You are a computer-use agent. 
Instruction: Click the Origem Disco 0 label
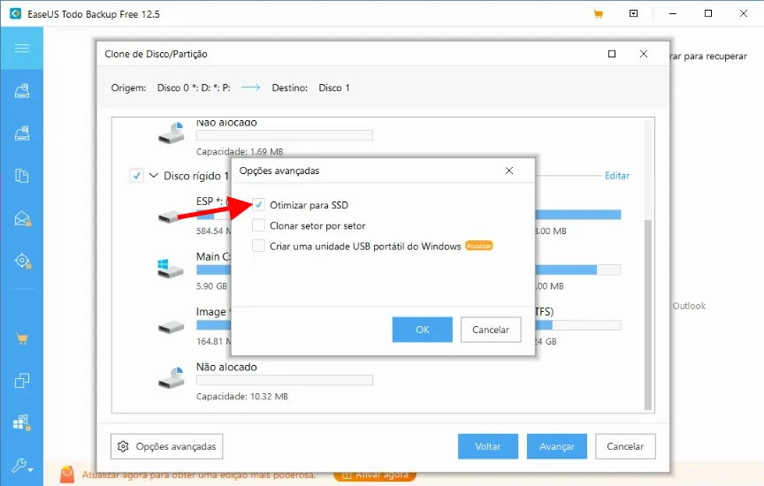tap(171, 87)
